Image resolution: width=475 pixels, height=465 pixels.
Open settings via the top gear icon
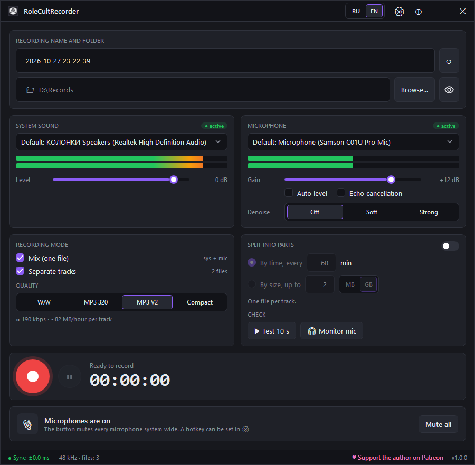click(399, 12)
